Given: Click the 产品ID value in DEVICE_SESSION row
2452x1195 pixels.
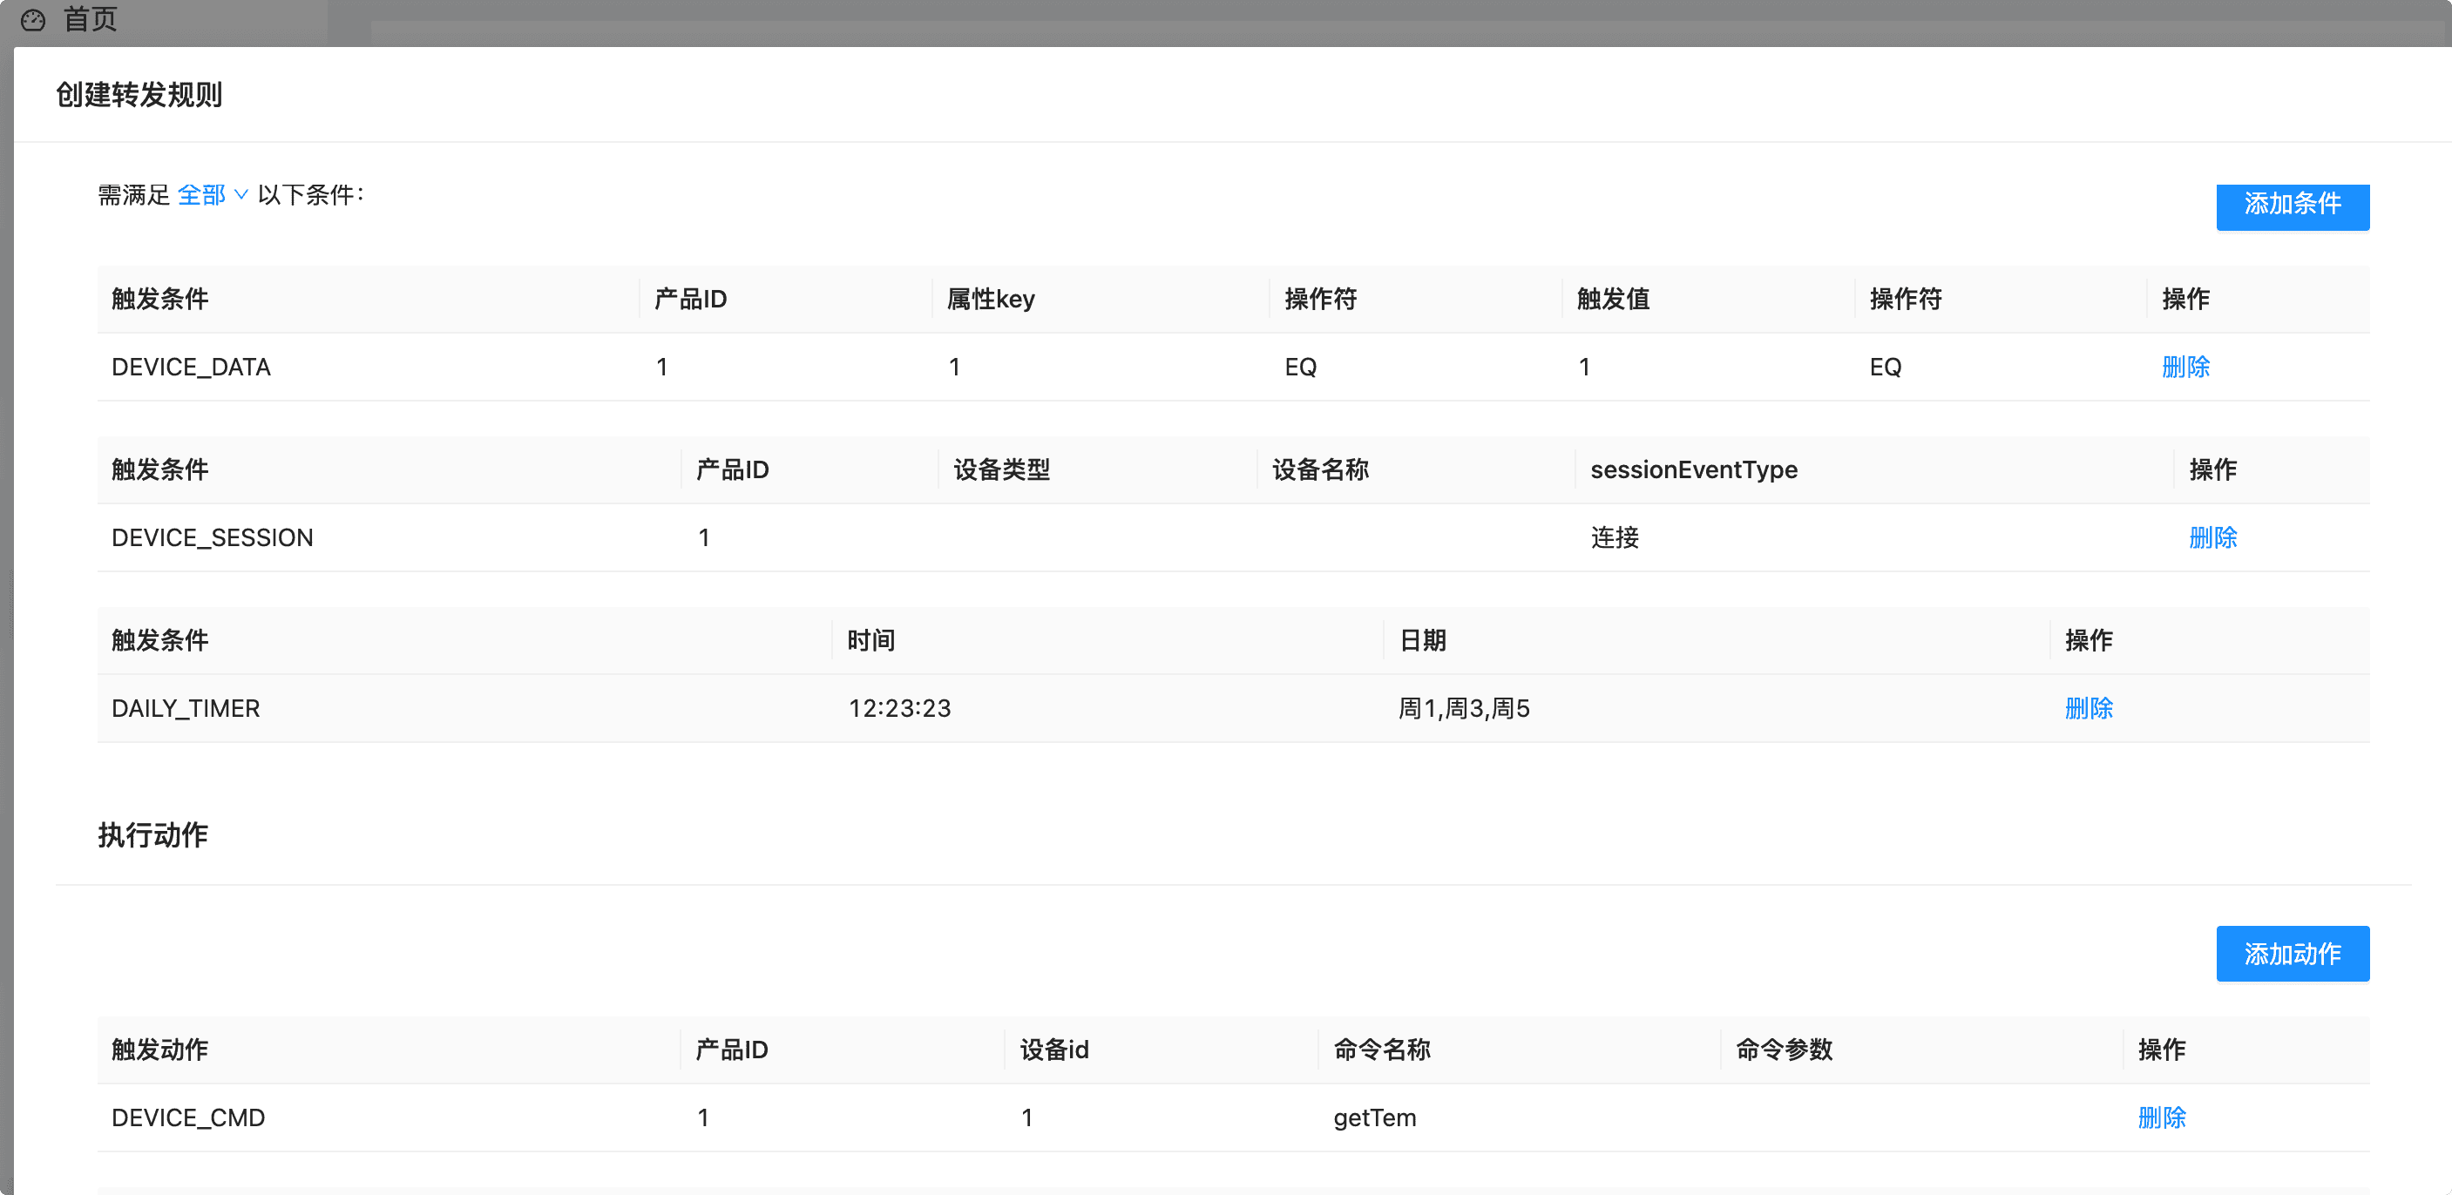Looking at the screenshot, I should pyautogui.click(x=703, y=537).
